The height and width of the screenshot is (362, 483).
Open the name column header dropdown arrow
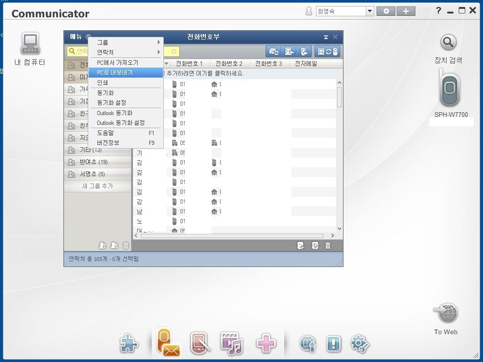click(166, 64)
